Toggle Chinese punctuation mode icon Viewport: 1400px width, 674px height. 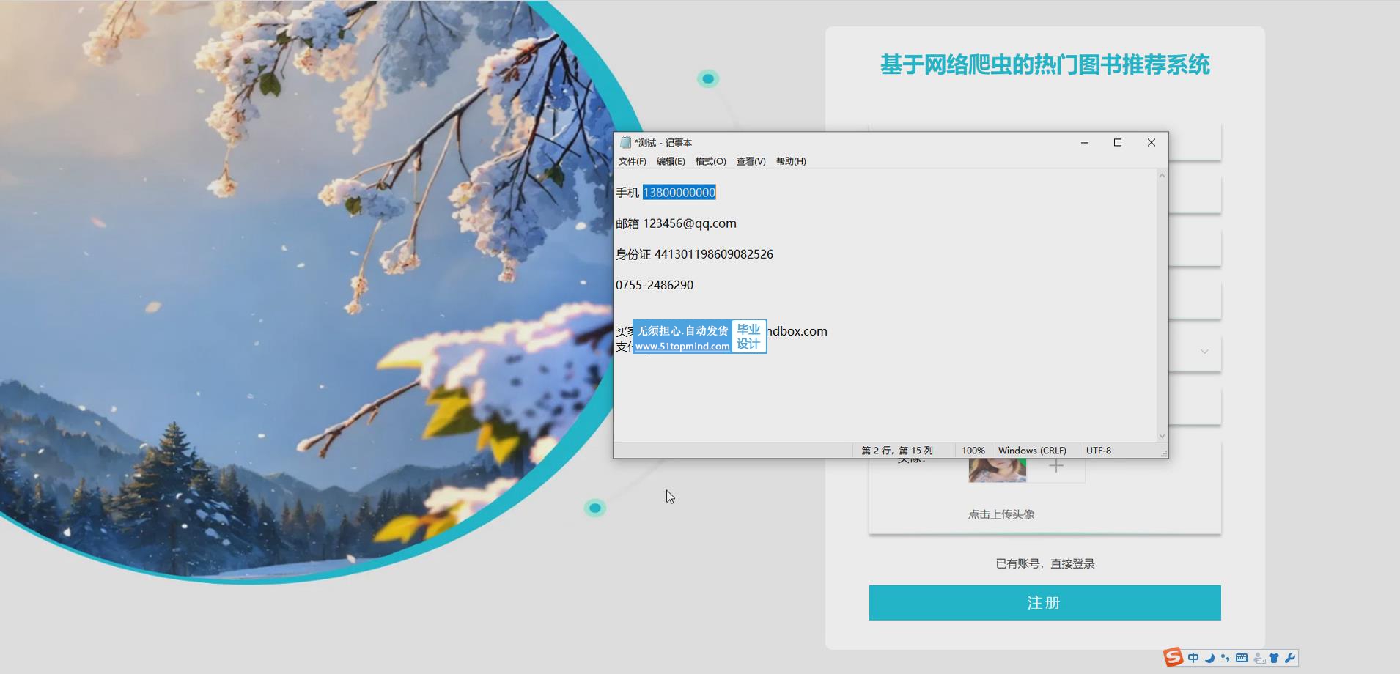(1225, 658)
